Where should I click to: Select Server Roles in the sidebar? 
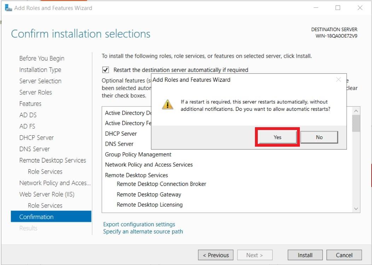point(35,92)
